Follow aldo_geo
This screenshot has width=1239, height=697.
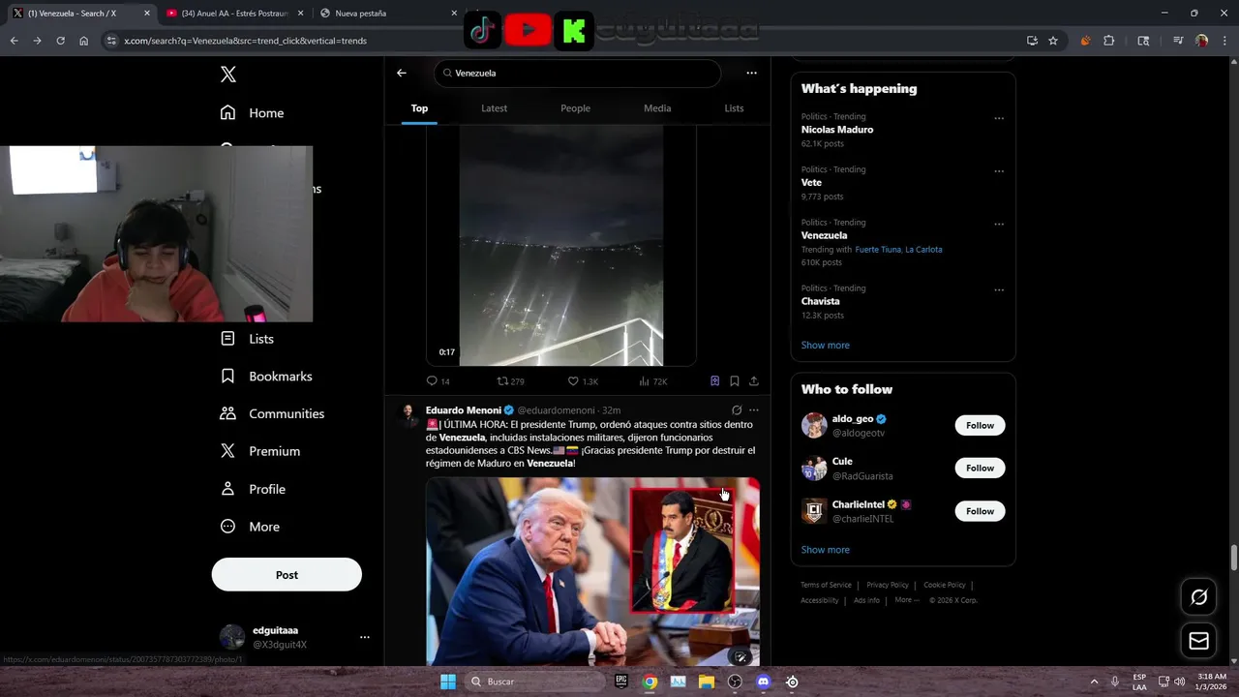(980, 425)
